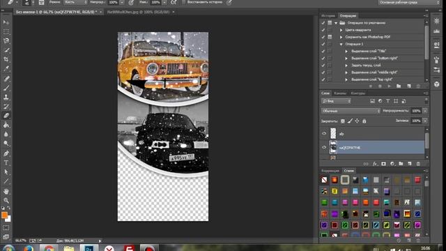Toggle lock all padlock icon
The image size is (446, 251).
(364, 121)
